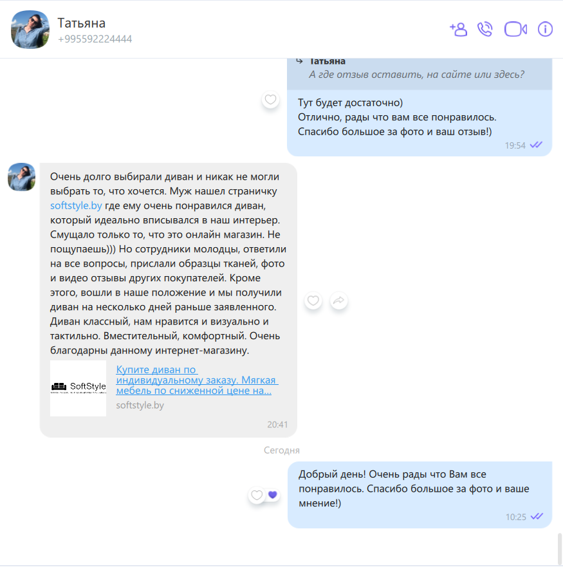Start a voice call with Татьяна
Image resolution: width=563 pixels, height=567 pixels.
pyautogui.click(x=485, y=30)
